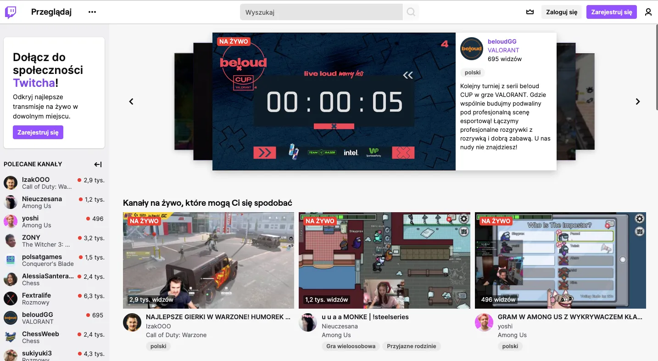Open Przeglądaj browse tab
Viewport: 658px width, 361px height.
(x=51, y=12)
